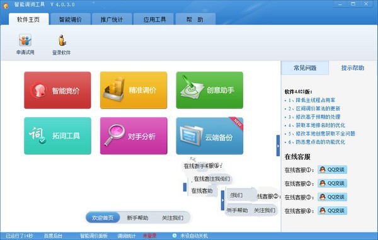Viewport: 378px width, 240px height.
Task: Open the 申请试用 trial application icon
Action: point(25,44)
